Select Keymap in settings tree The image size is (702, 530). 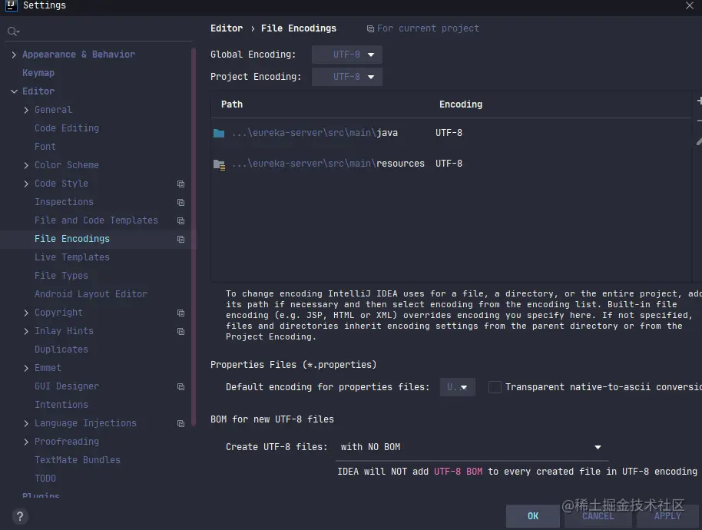click(x=38, y=73)
